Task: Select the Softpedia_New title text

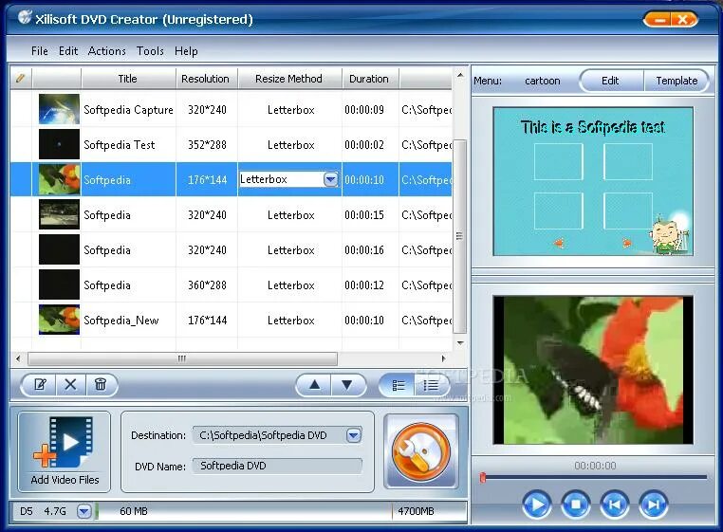Action: [x=121, y=321]
